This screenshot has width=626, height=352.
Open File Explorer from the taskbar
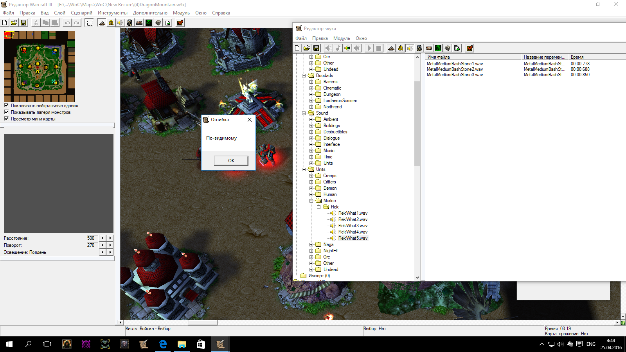click(x=182, y=344)
